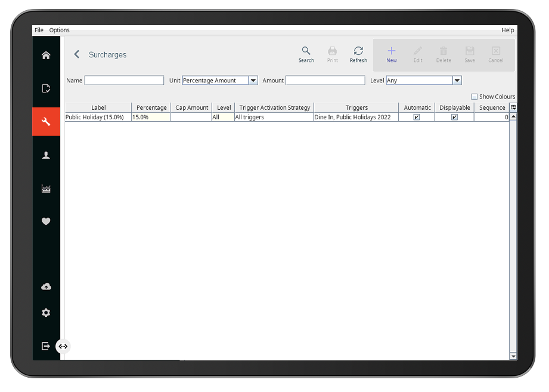
Task: Click the Search magnifier button
Action: [x=306, y=54]
